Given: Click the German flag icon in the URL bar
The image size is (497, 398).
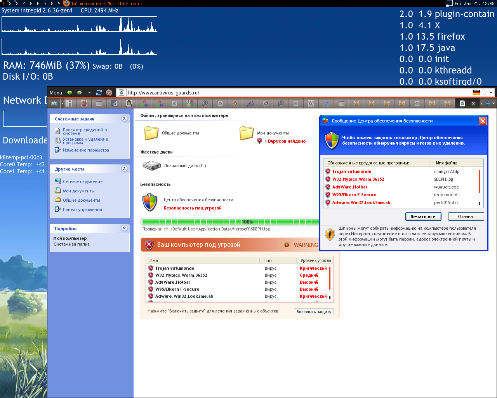Looking at the screenshot, I should pos(476,93).
